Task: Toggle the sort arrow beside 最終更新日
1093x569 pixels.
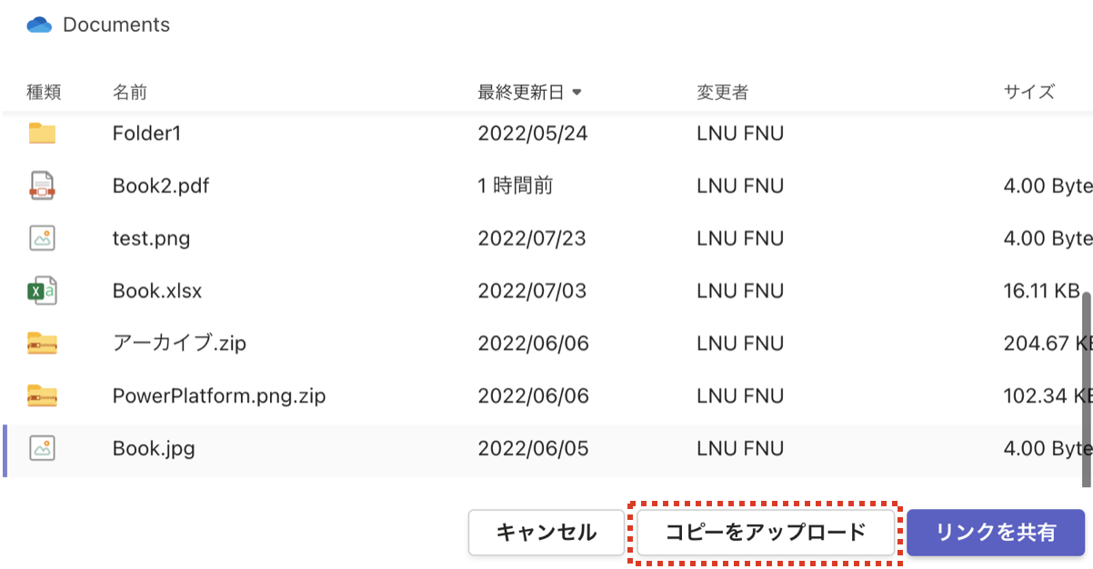Action: pyautogui.click(x=577, y=92)
